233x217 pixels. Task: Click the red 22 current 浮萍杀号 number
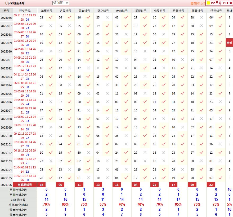[x=211, y=185]
